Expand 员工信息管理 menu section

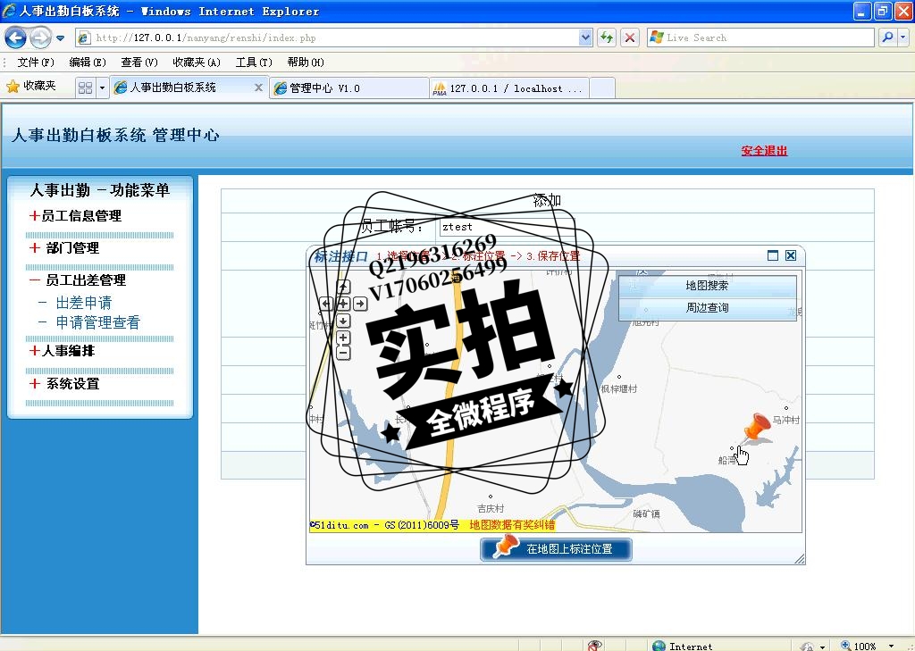(x=76, y=216)
